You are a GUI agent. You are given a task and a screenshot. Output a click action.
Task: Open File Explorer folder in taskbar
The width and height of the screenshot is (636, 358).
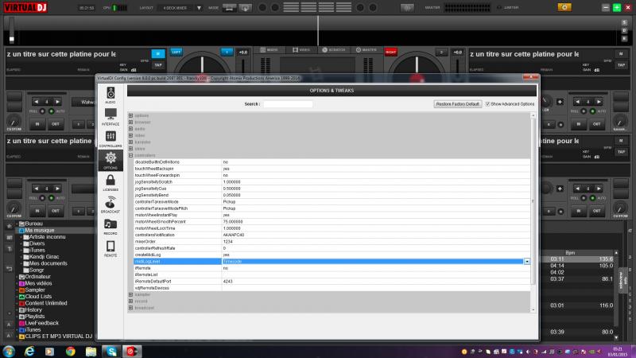pos(91,351)
